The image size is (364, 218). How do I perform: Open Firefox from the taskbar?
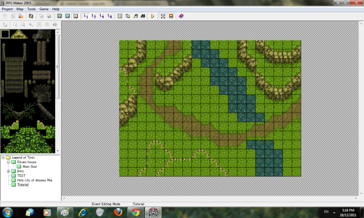pyautogui.click(x=118, y=212)
